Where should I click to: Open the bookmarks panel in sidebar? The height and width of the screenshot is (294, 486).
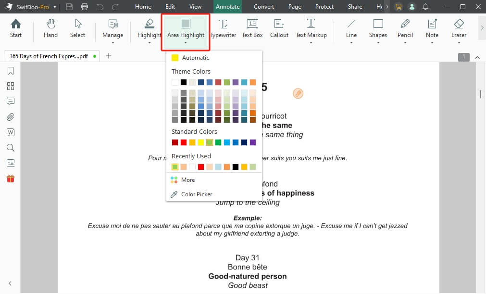click(x=11, y=71)
